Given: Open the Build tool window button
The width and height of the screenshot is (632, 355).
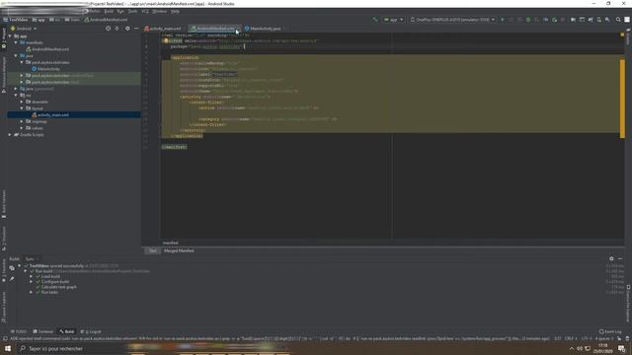Looking at the screenshot, I should [67, 331].
